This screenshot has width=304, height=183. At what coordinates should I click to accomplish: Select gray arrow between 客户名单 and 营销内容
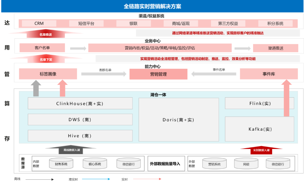tap(78, 48)
